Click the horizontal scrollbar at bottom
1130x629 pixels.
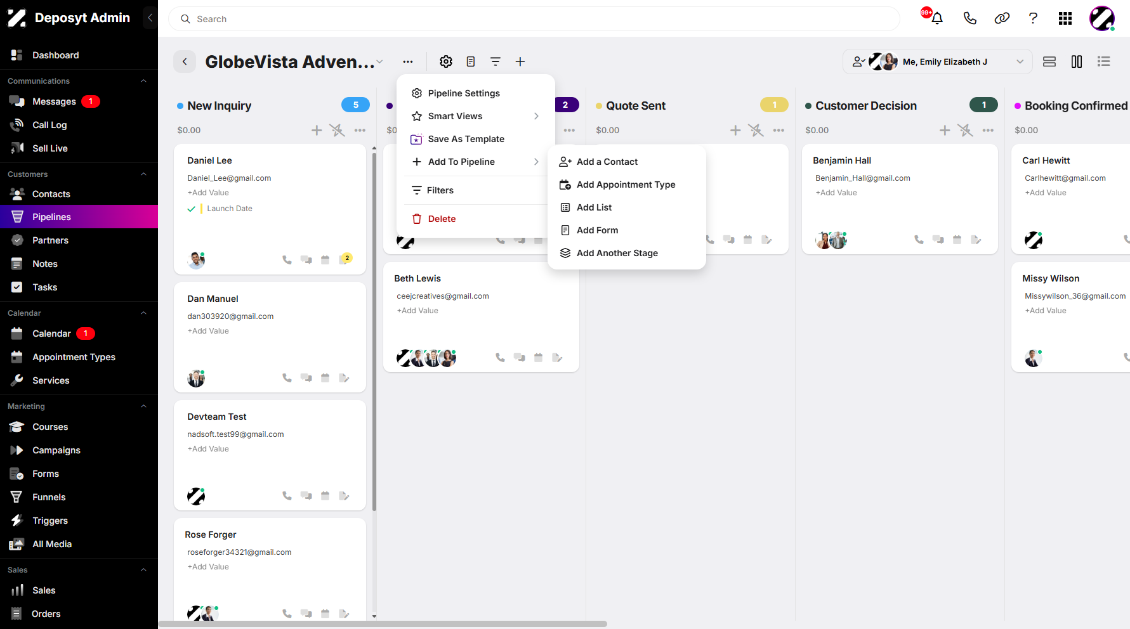click(383, 624)
